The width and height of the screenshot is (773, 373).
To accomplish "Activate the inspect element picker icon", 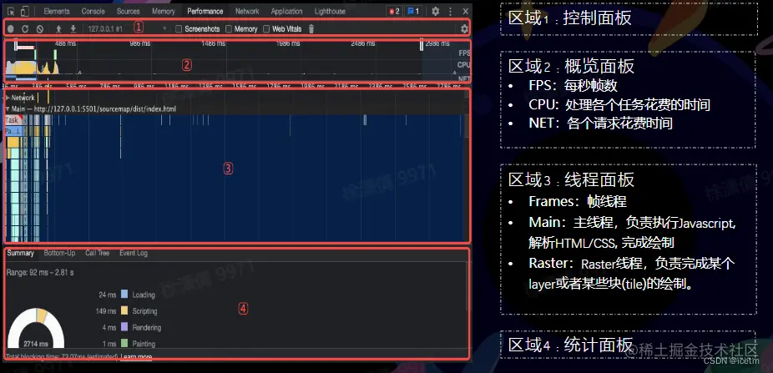I will (x=10, y=11).
